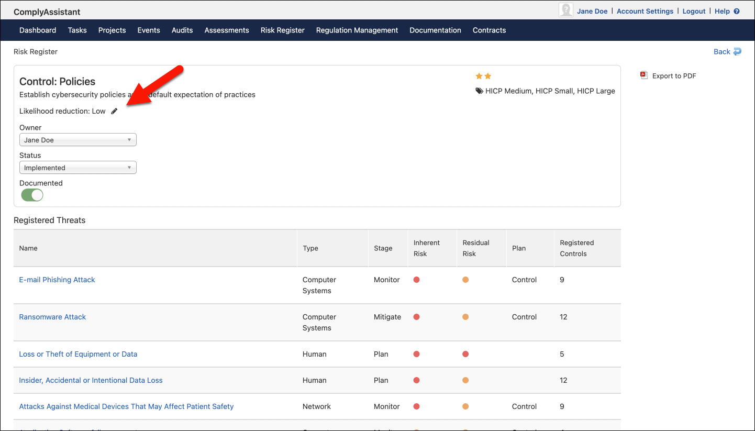The height and width of the screenshot is (431, 755).
Task: Click the user avatar icon beside Jane Doe
Action: point(566,10)
